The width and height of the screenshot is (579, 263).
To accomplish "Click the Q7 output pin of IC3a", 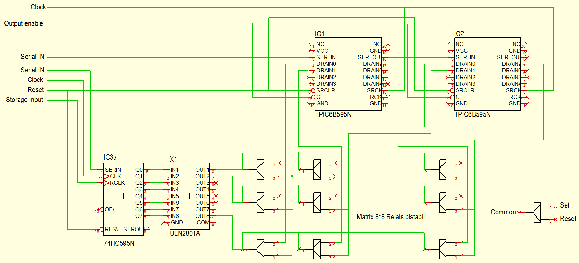I will [x=139, y=216].
